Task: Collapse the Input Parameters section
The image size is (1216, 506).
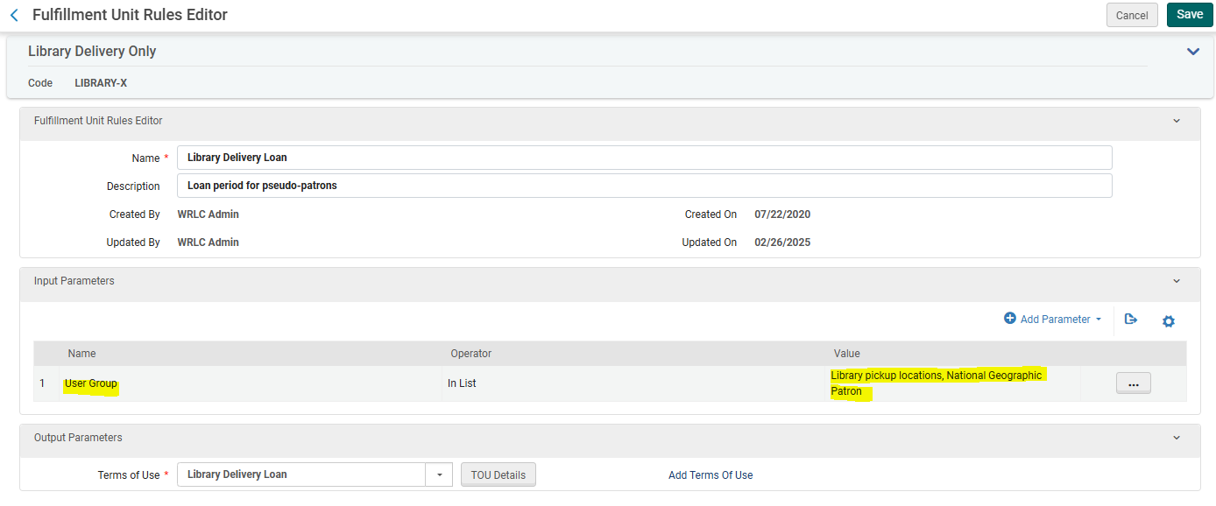Action: point(1177,281)
